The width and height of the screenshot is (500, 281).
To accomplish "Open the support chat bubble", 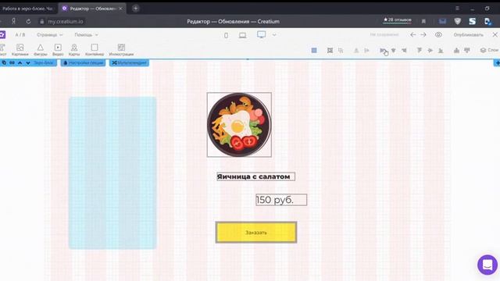I will point(487,265).
